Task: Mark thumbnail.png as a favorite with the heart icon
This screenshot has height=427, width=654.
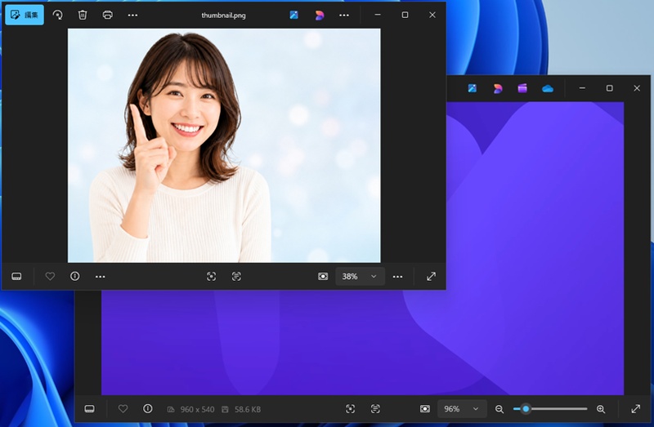Action: click(x=50, y=276)
